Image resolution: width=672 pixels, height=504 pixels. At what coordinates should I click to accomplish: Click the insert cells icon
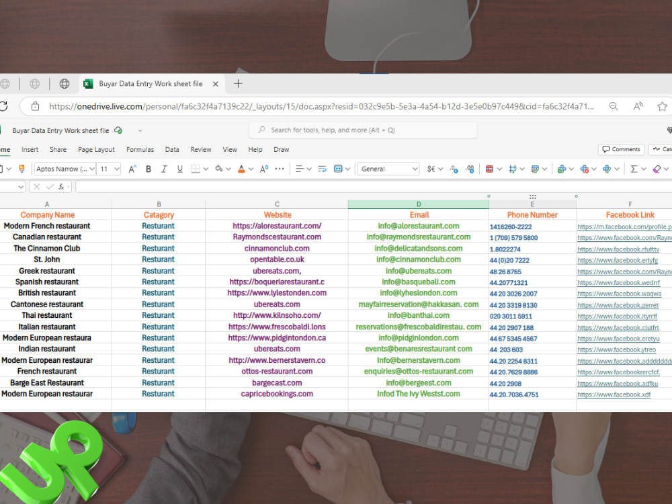[x=561, y=169]
